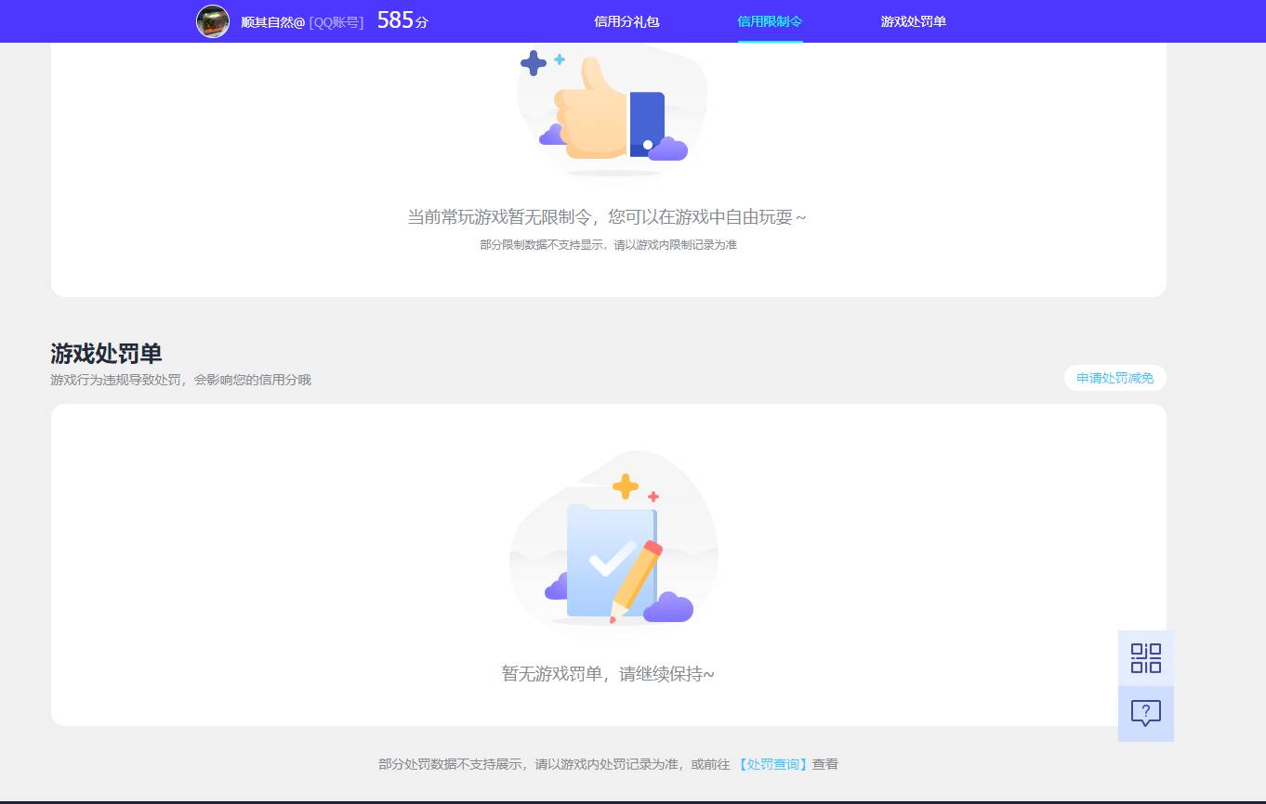Image resolution: width=1266 pixels, height=804 pixels.
Task: Select the 信用限制令 tab
Action: click(x=770, y=21)
